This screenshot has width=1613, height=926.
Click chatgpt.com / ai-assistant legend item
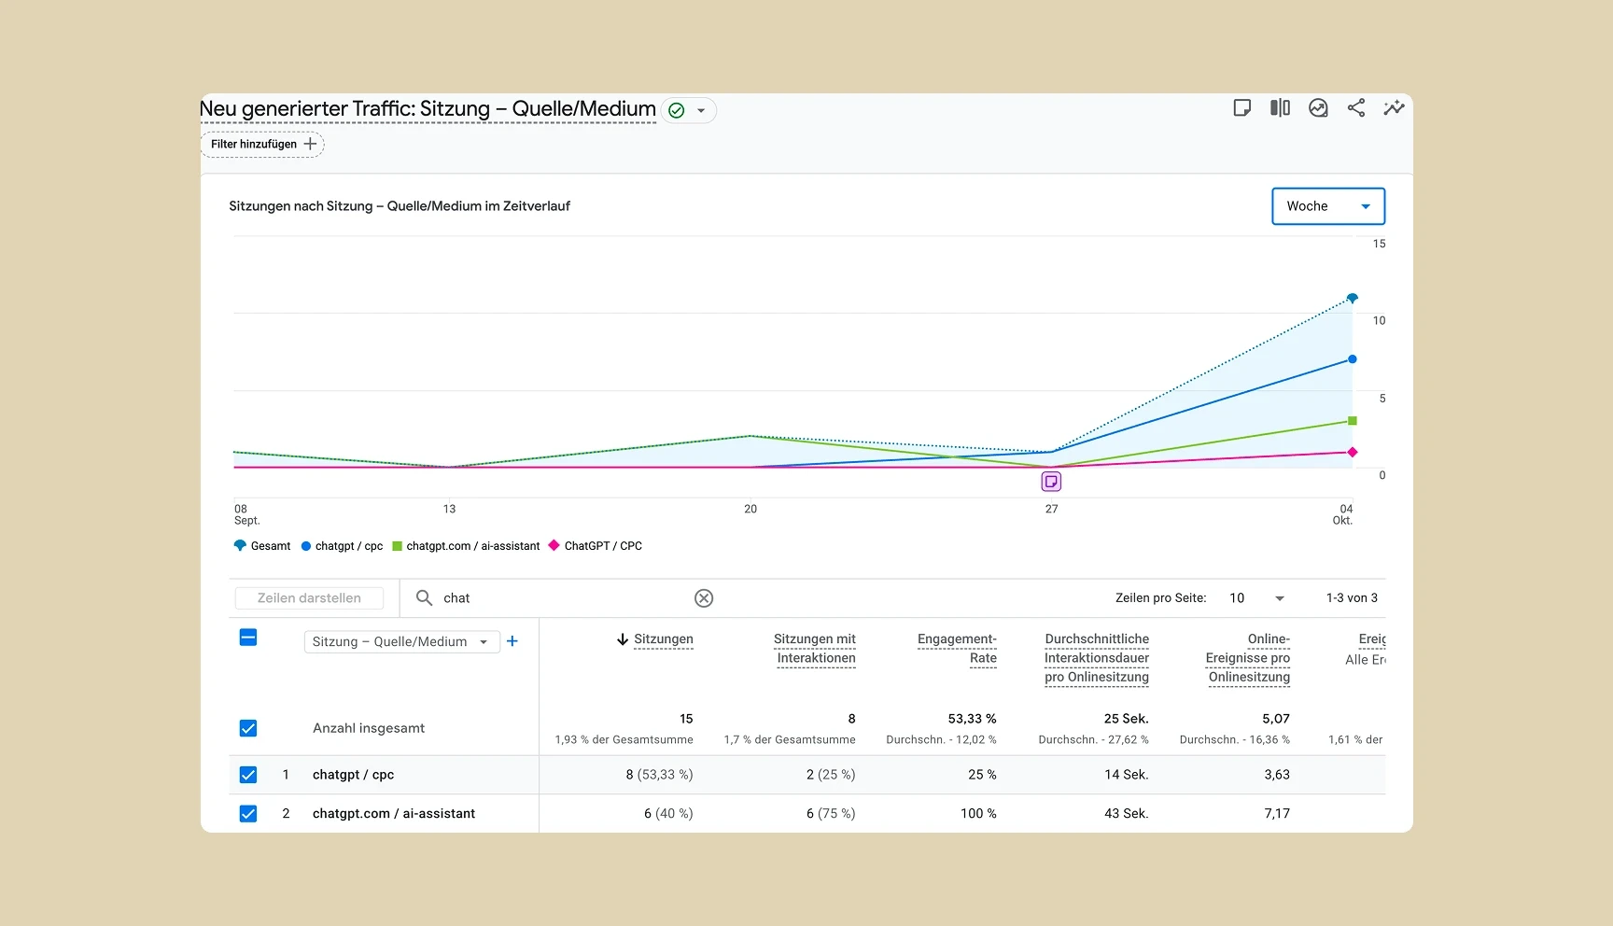466,546
